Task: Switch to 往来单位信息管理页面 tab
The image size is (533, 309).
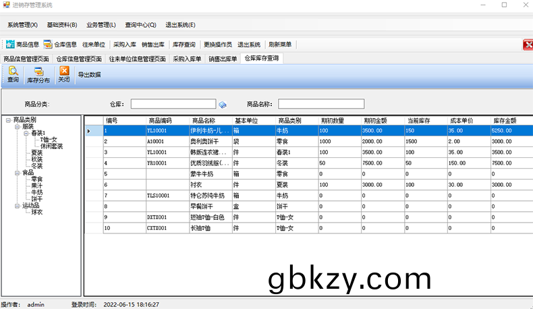Action: pos(138,59)
